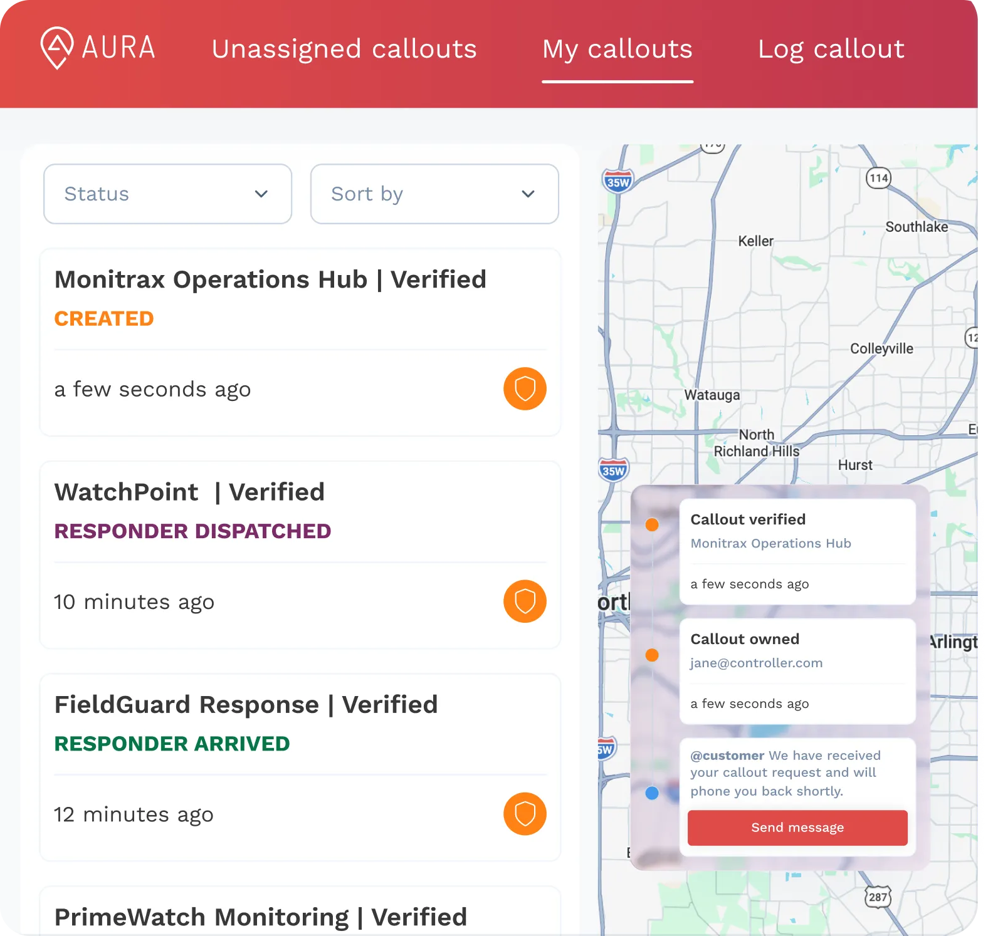Click Colleyville label on the map
993x936 pixels.
point(881,349)
